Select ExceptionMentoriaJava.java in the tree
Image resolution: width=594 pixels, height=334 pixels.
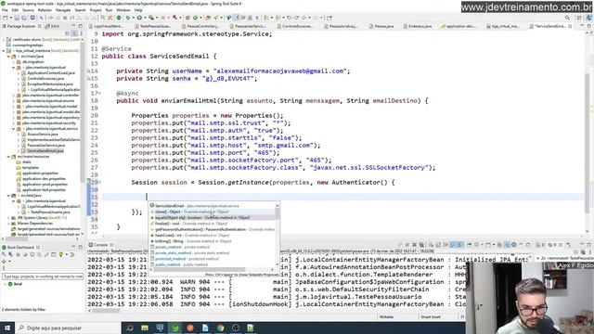(49, 84)
